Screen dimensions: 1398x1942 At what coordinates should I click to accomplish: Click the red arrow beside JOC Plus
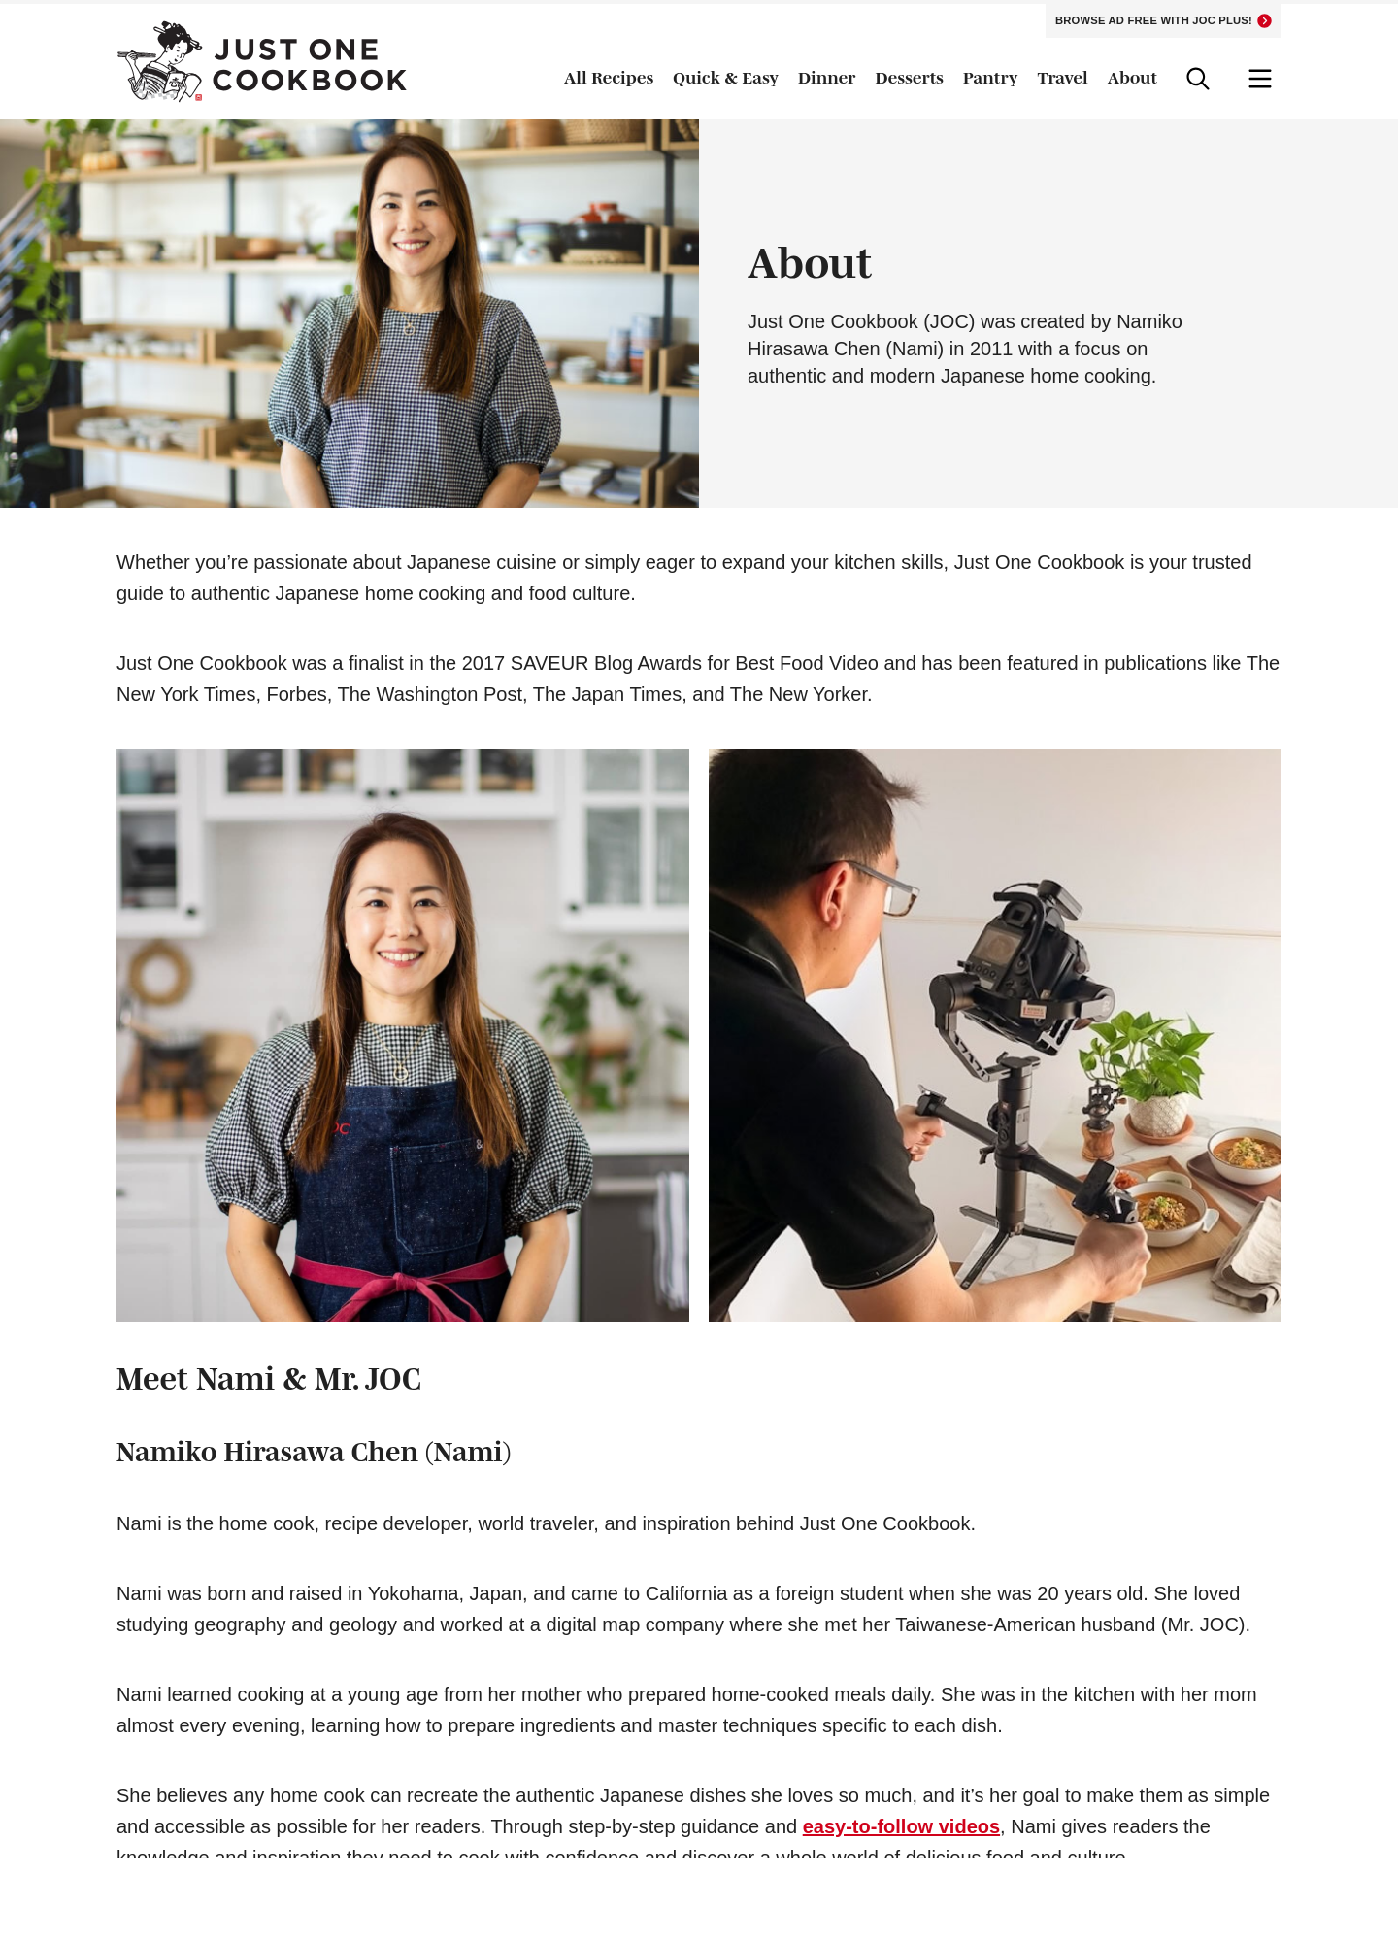(1264, 20)
